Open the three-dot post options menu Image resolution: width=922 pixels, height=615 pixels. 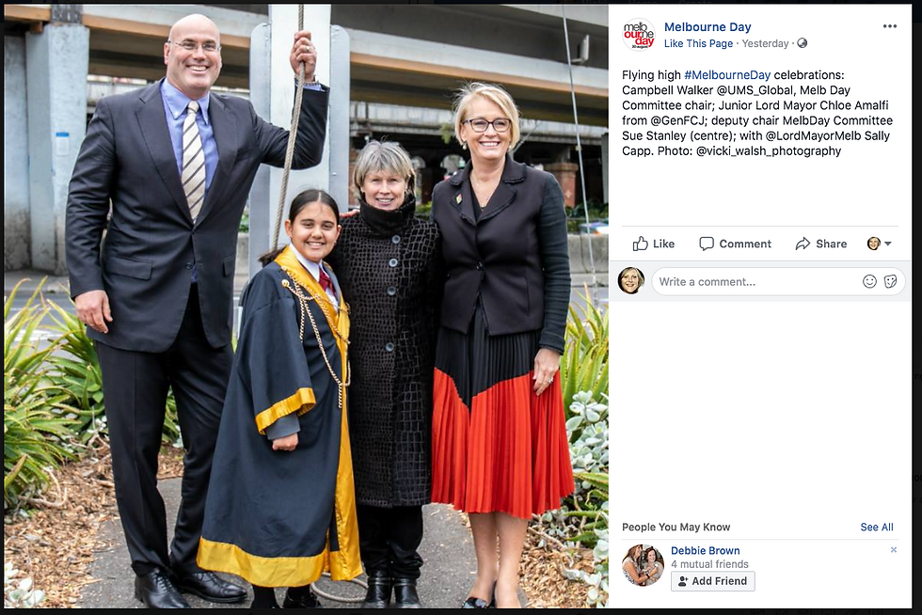coord(890,26)
